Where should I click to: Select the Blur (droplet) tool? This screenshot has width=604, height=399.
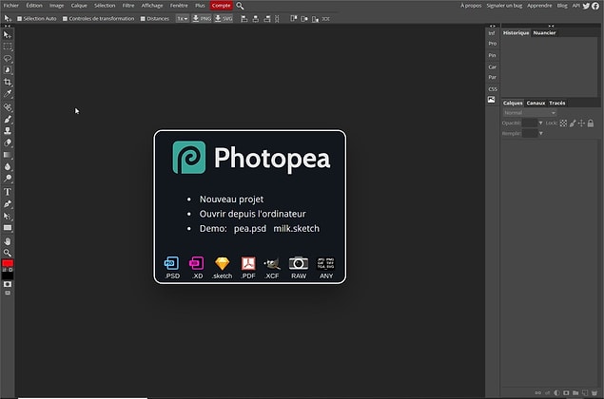(x=8, y=166)
